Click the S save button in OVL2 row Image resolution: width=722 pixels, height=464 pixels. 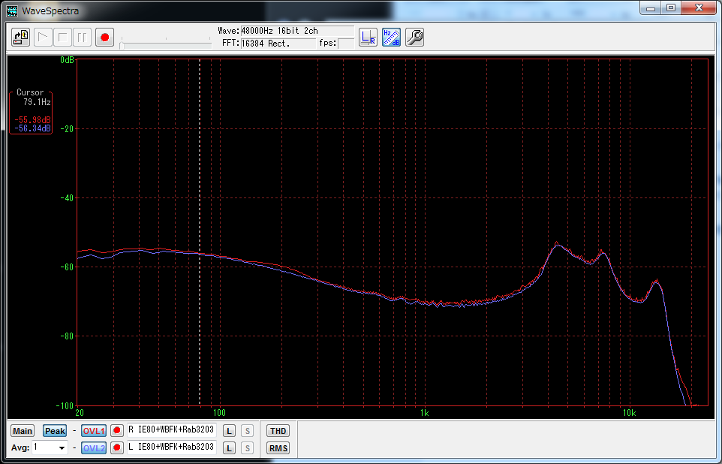pos(247,447)
